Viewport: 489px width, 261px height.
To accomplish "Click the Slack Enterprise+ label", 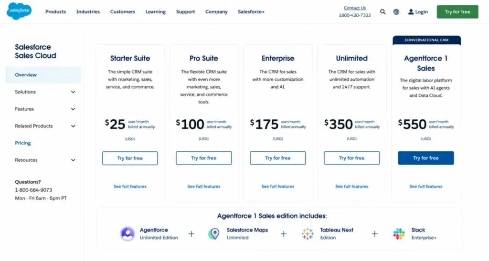I will click(x=424, y=234).
